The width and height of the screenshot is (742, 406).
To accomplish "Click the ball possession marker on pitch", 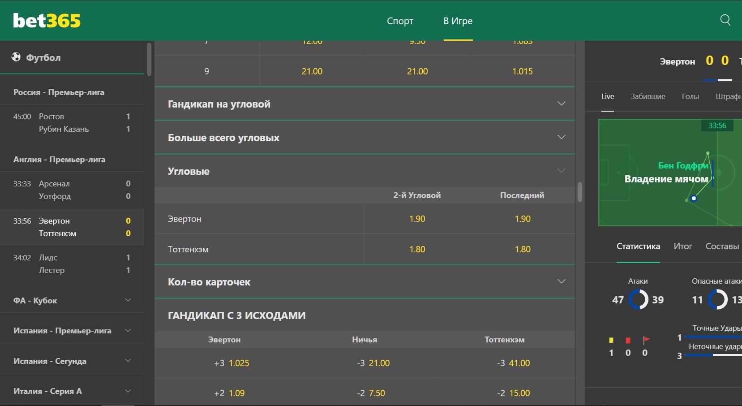I will pyautogui.click(x=694, y=198).
